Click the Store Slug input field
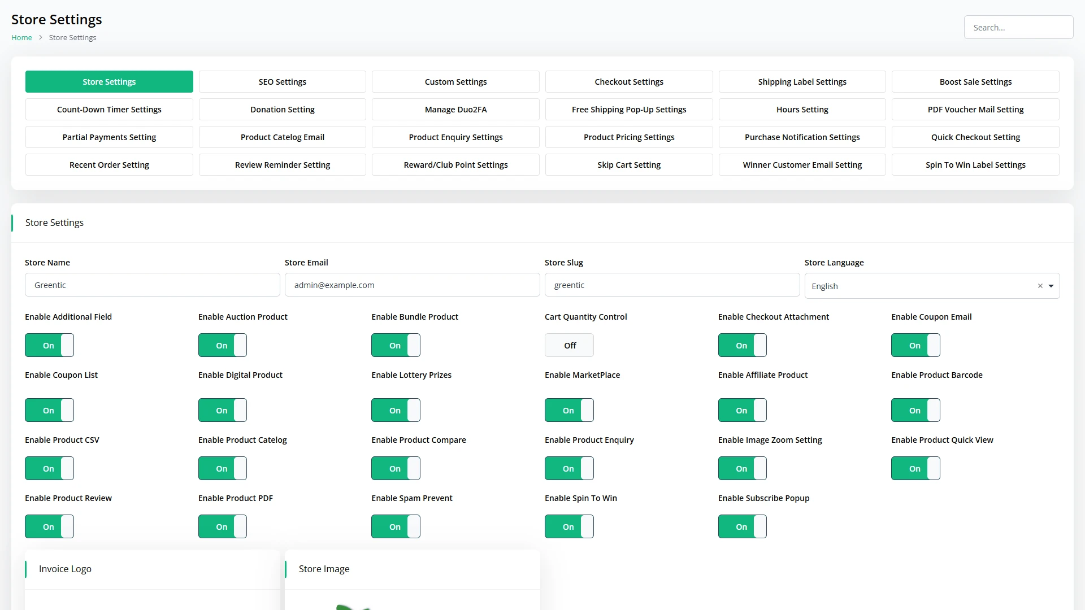 click(x=672, y=285)
